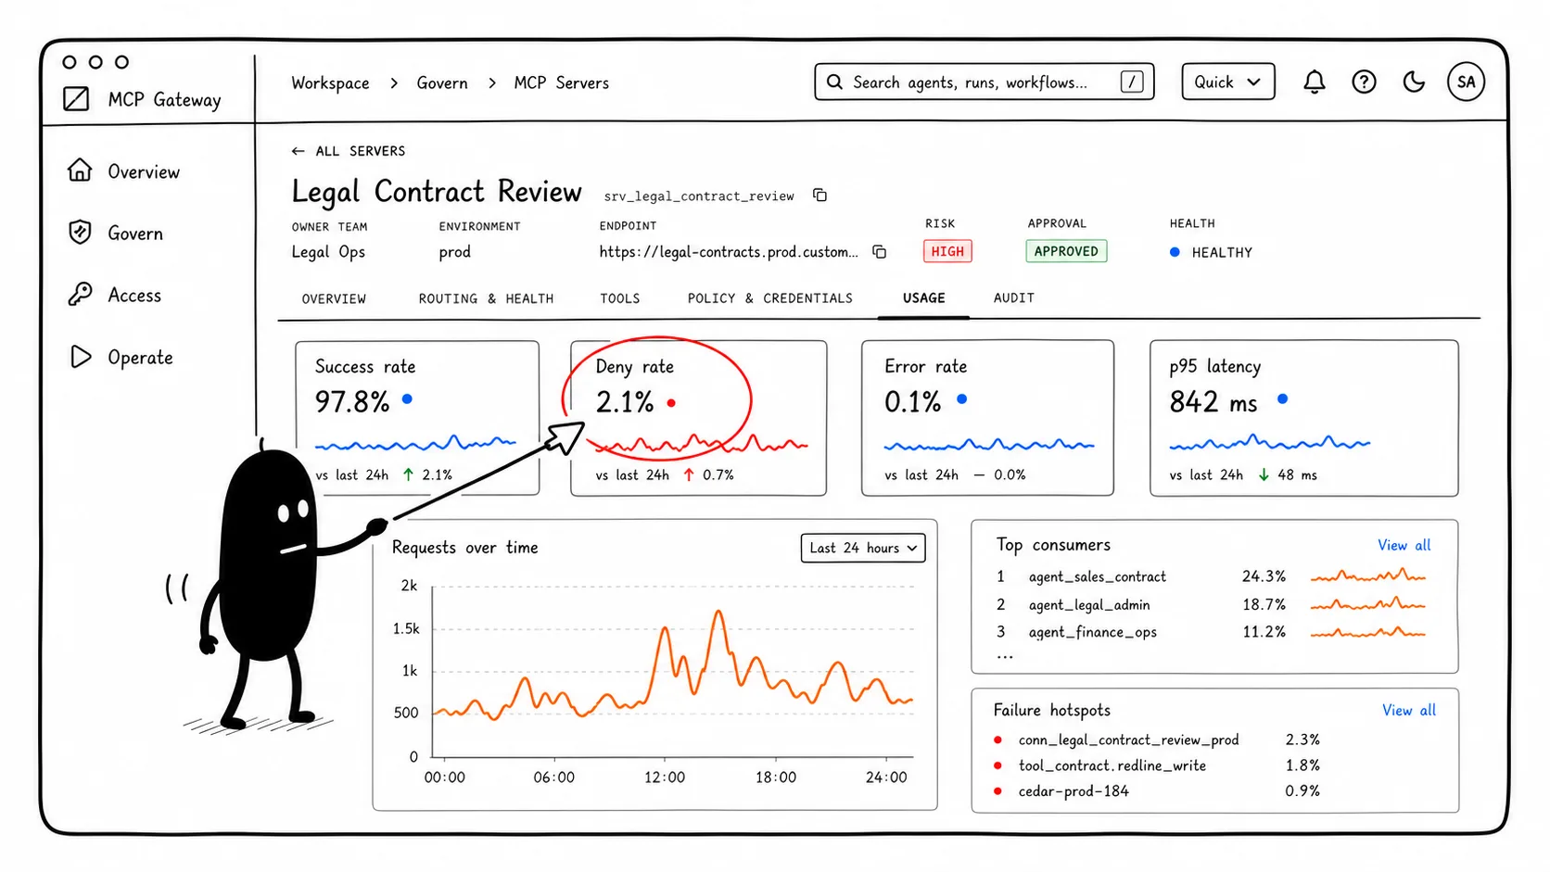Click the blue HEALTHY status dot
This screenshot has height=872, width=1550.
point(1175,252)
